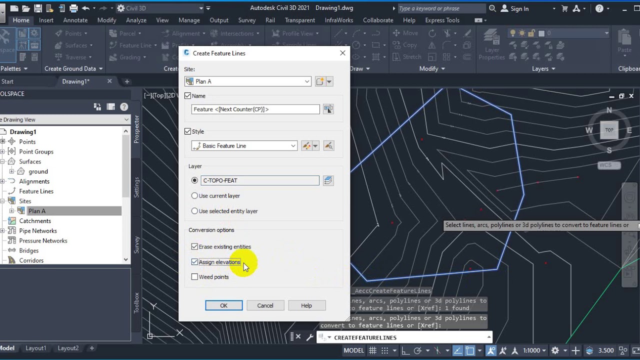Expand the ground surface tree node
640x360 pixels.
[x=11, y=171]
